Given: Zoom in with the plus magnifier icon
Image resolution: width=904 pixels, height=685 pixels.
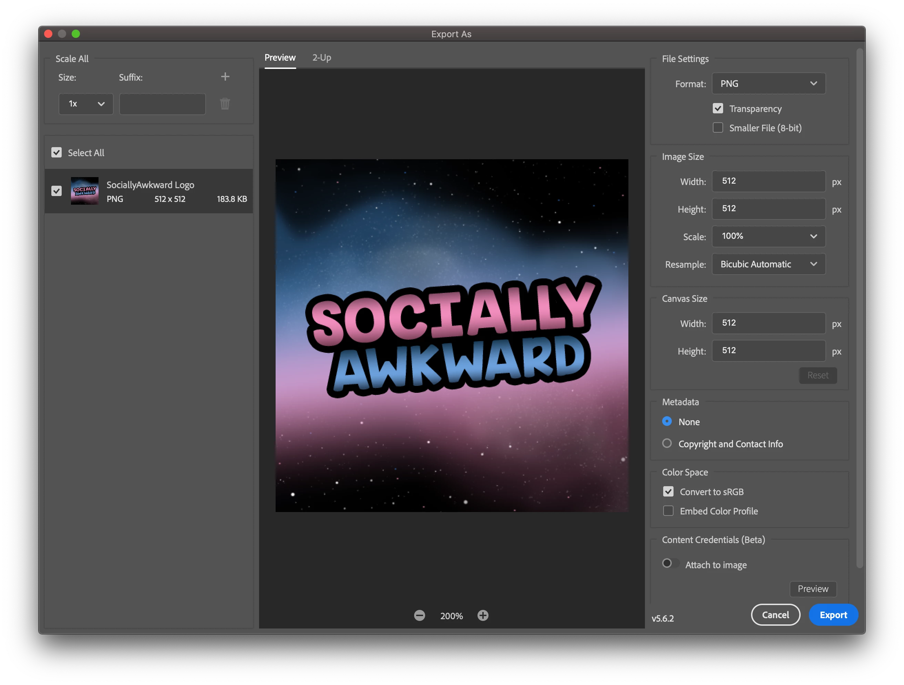Looking at the screenshot, I should pyautogui.click(x=483, y=615).
